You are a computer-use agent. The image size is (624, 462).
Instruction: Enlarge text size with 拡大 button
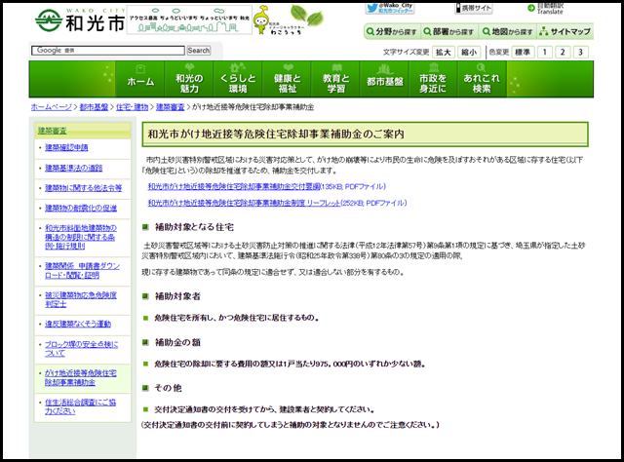[x=444, y=52]
